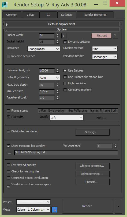The height and width of the screenshot is (217, 127).
Task: Open Lights settings... button
Action: (92, 174)
